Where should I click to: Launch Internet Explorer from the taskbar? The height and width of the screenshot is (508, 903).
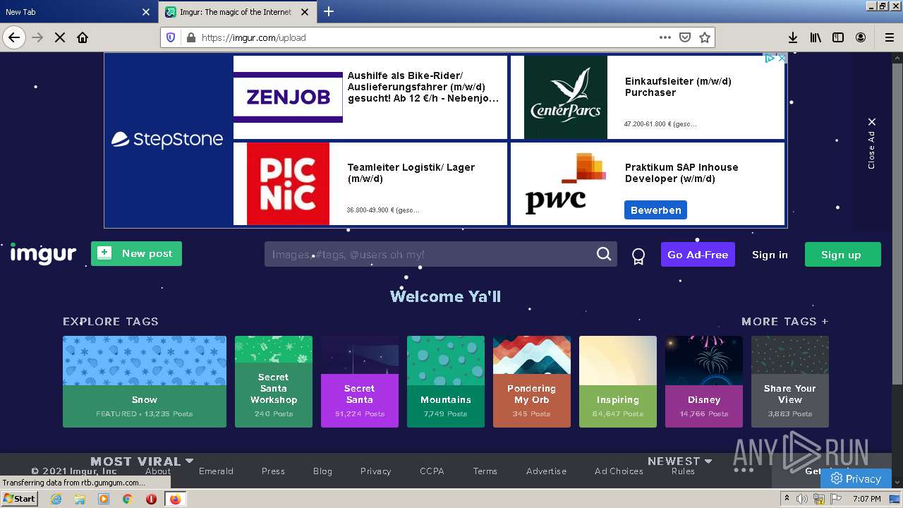coord(56,499)
